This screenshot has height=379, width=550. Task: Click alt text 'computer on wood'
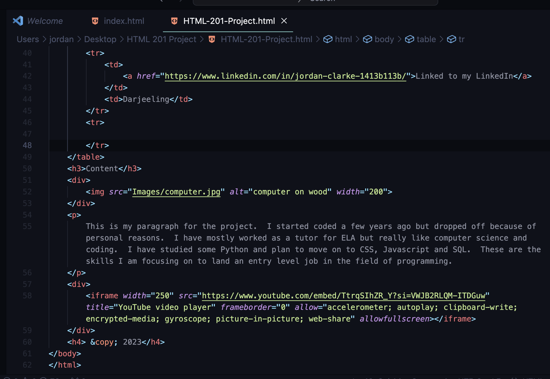point(290,192)
